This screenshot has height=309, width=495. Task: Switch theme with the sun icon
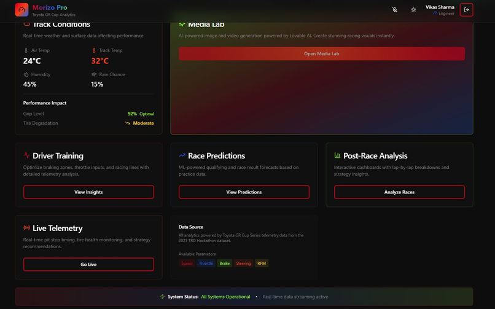[413, 10]
